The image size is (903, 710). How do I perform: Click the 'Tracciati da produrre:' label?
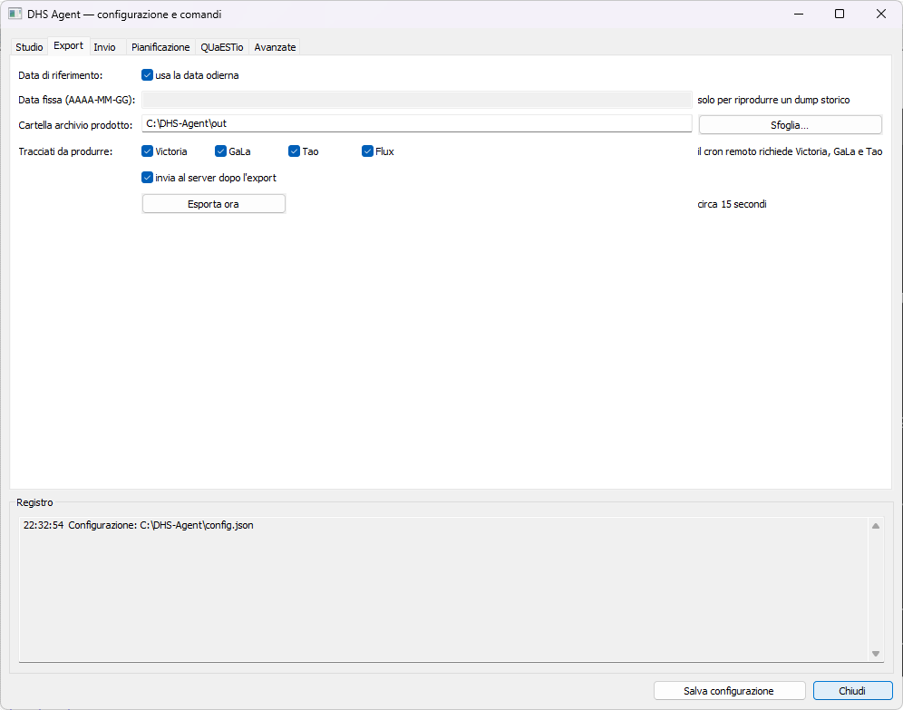(x=65, y=151)
